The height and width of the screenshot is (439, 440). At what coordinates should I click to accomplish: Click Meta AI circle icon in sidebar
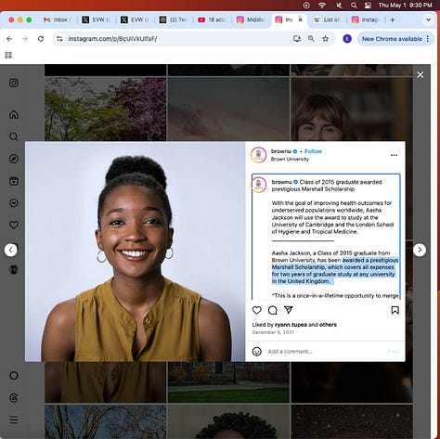point(14,376)
